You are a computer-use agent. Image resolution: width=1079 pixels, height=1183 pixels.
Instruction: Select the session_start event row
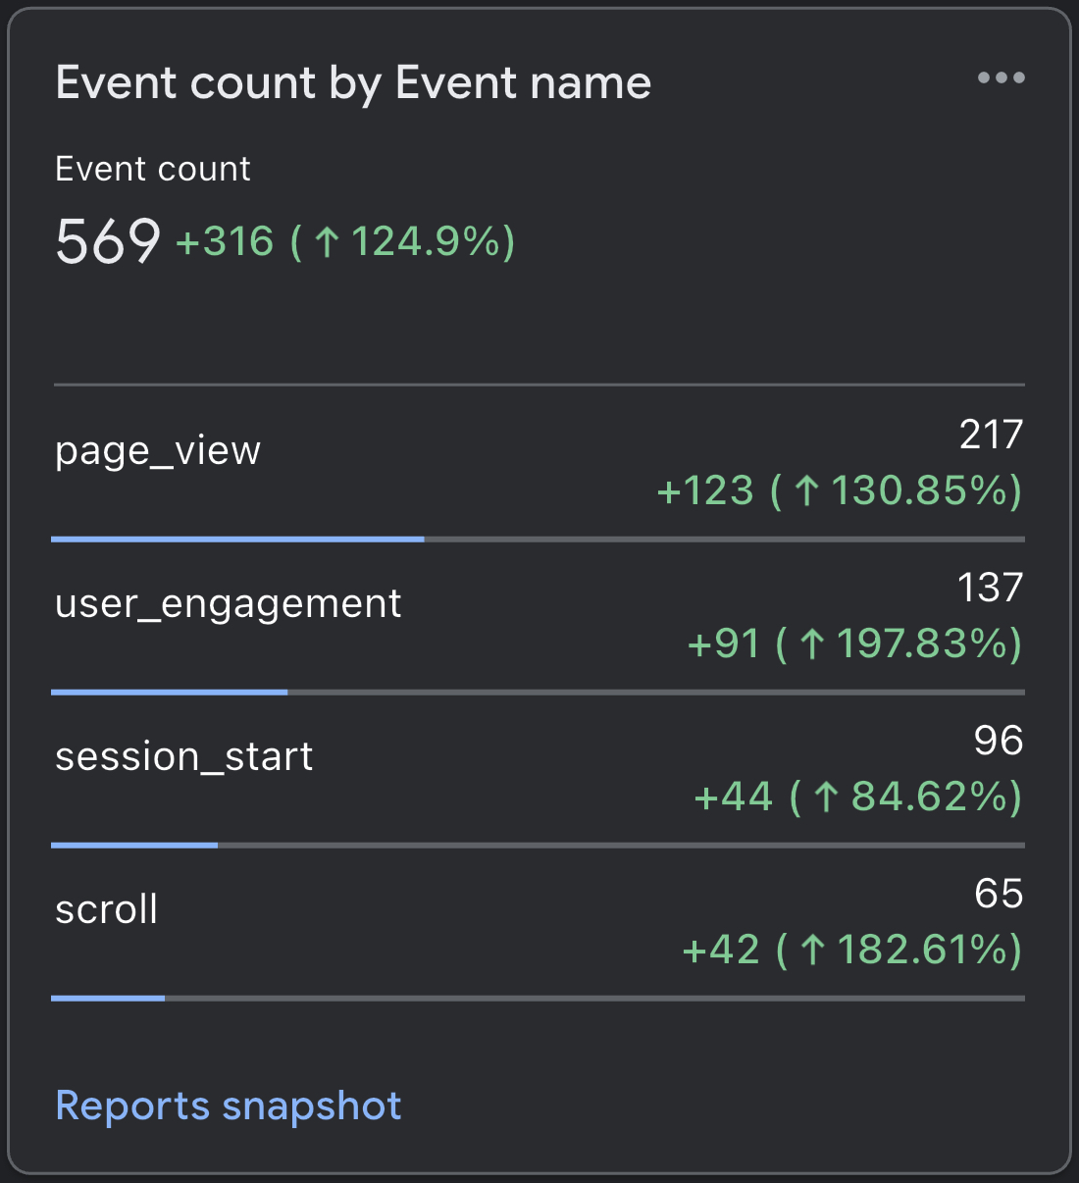(x=539, y=771)
